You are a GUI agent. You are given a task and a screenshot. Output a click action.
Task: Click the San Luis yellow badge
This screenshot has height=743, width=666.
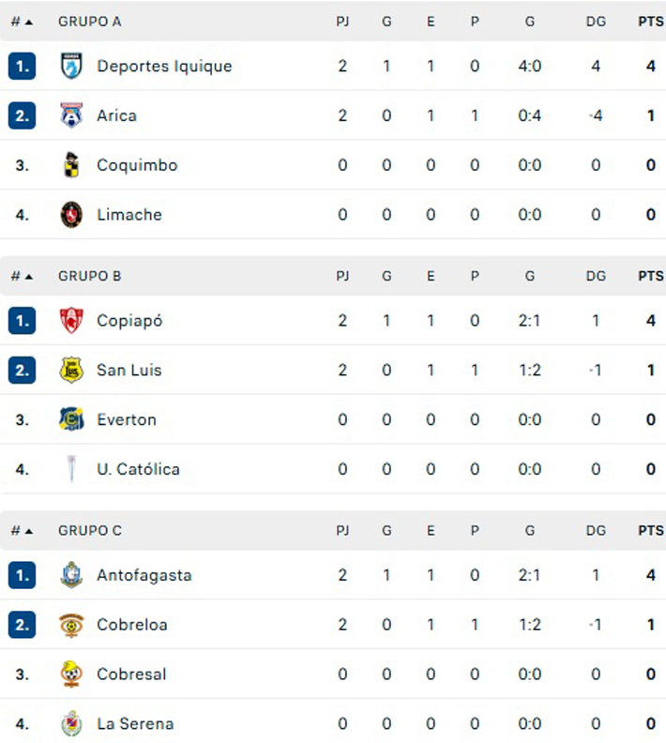tap(71, 371)
